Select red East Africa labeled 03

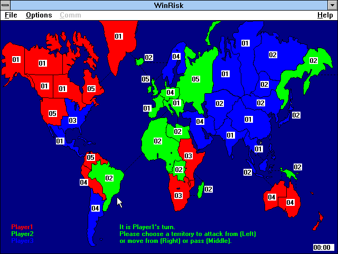tap(188, 156)
